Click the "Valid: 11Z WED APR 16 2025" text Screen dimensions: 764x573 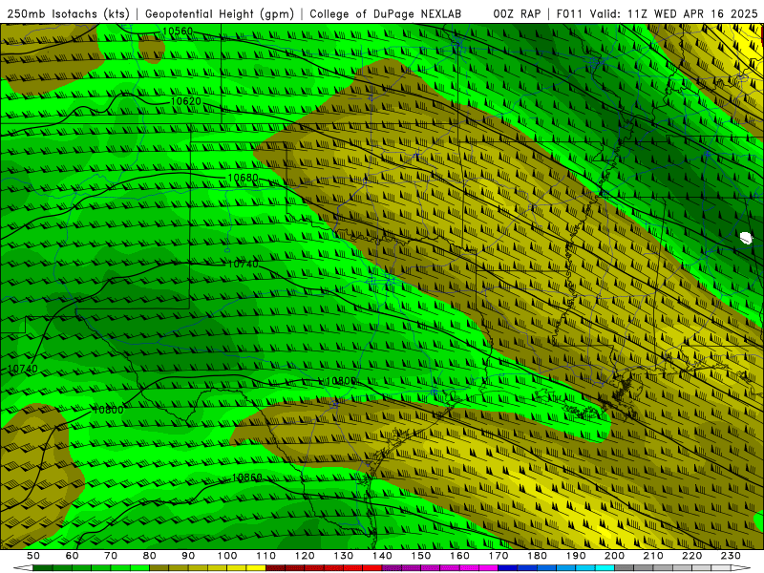tap(674, 13)
